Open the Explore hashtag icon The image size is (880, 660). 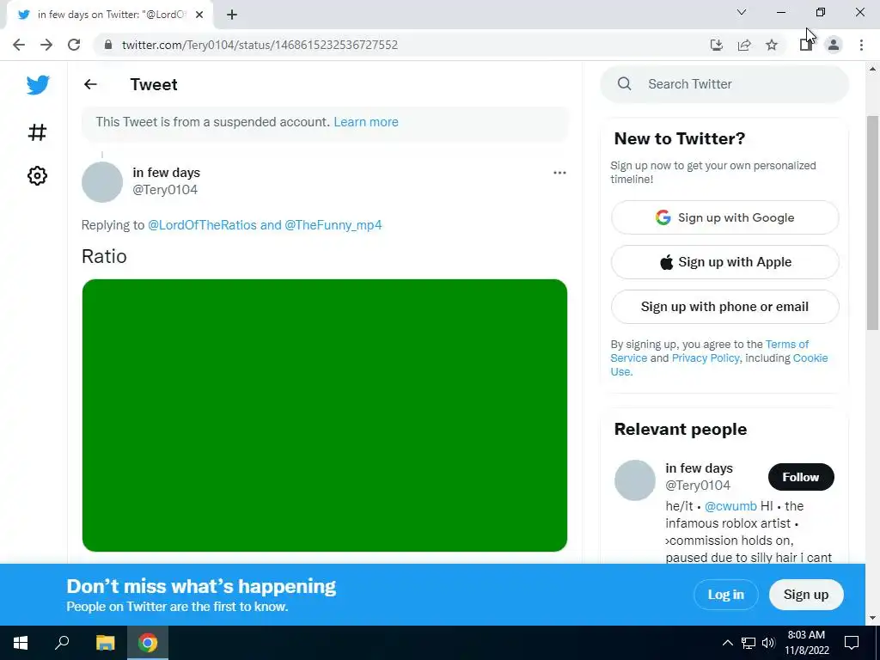[x=37, y=132]
